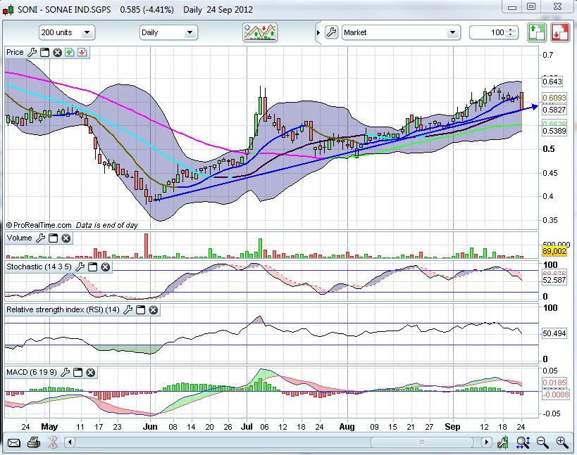Screen dimensions: 577x455
Task: Click the green buy order icon
Action: click(x=538, y=32)
